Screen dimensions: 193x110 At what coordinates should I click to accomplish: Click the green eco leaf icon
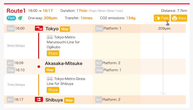coord(20,18)
